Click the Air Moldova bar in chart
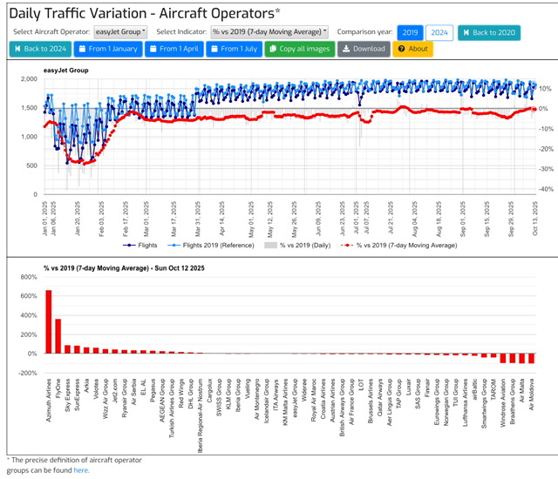 tap(530, 358)
